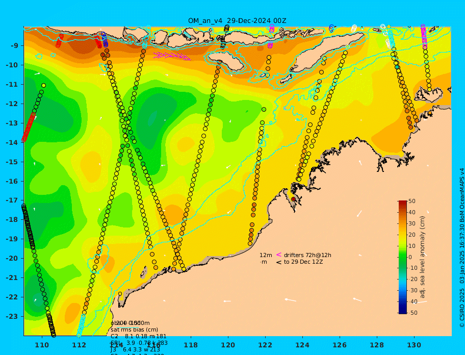Image resolution: width=465 pixels, height=355 pixels.
Task: Click the colorbar tick label negative 40
Action: [x=413, y=301]
